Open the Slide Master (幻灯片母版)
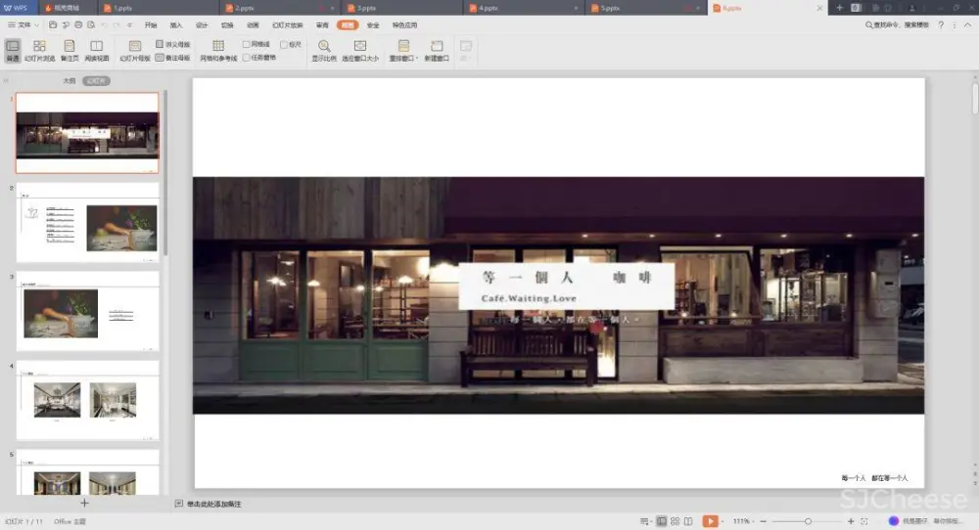 coord(135,50)
